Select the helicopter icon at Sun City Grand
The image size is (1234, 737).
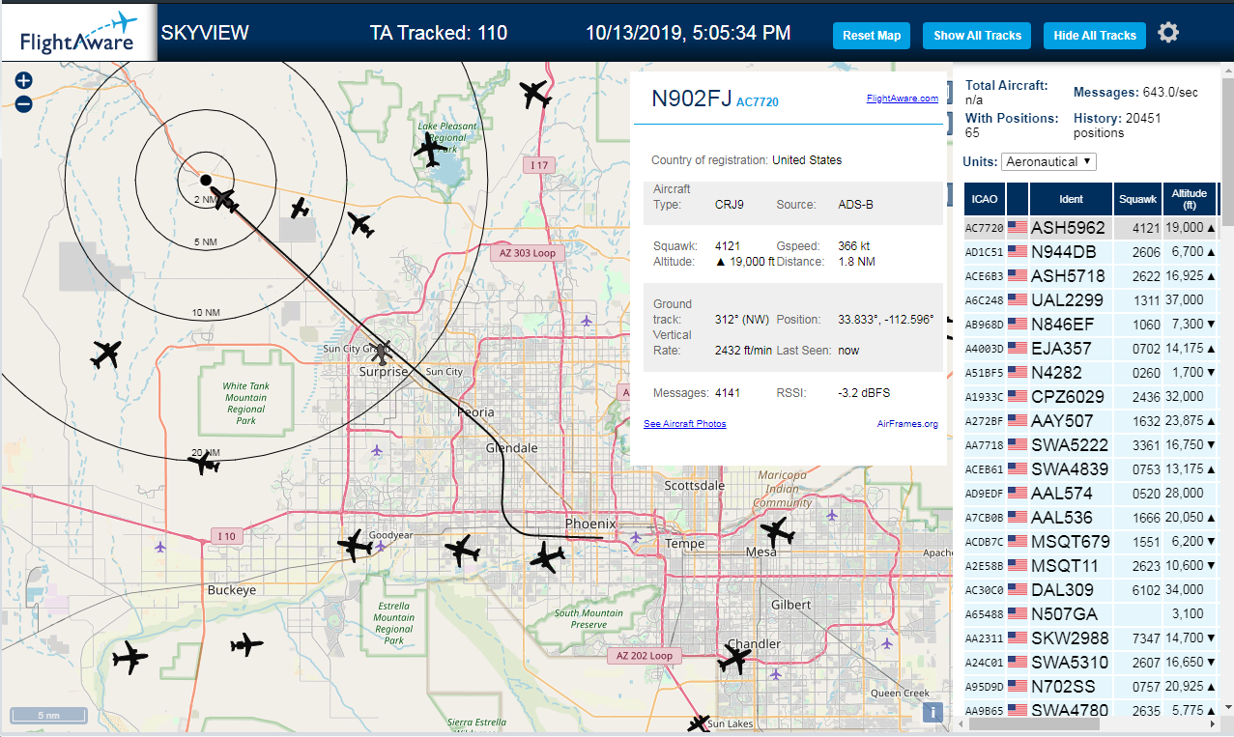click(383, 352)
